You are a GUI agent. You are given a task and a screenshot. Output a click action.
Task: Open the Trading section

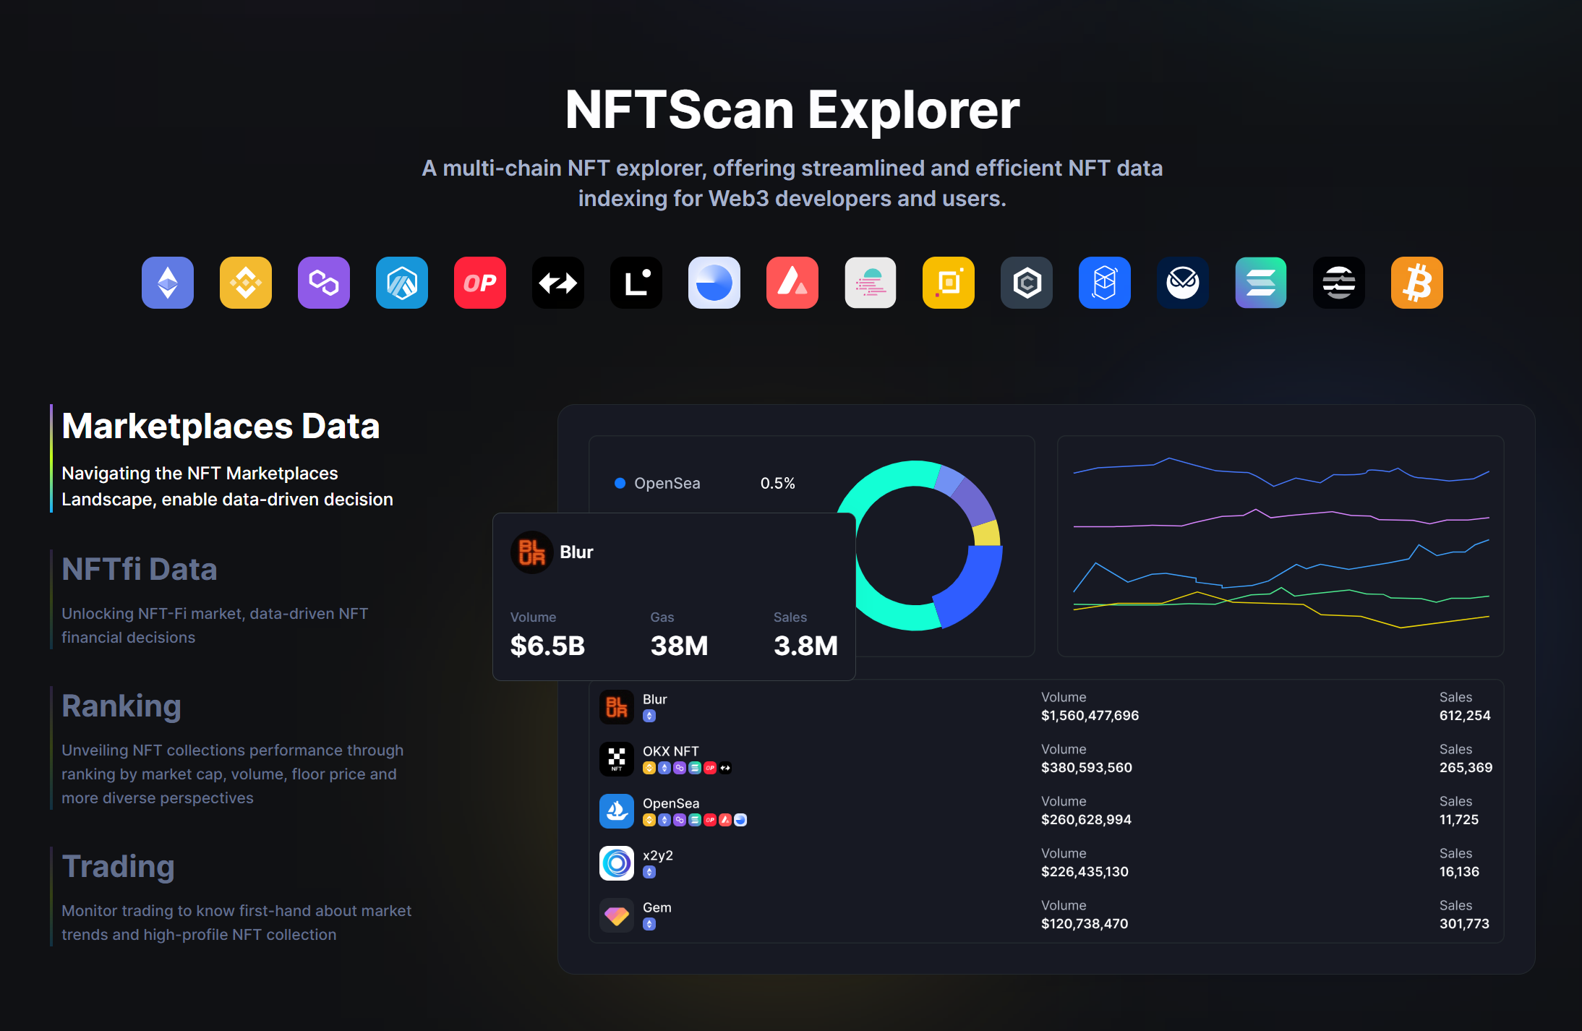tap(118, 867)
